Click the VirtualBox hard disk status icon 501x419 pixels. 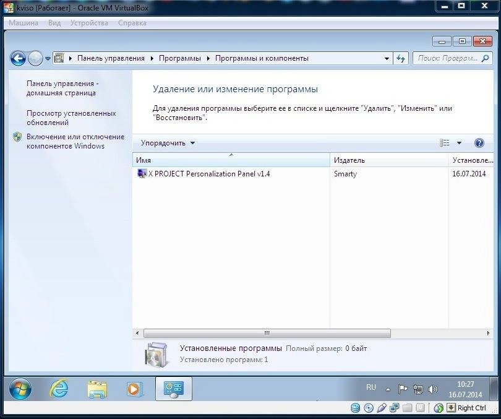(x=355, y=408)
